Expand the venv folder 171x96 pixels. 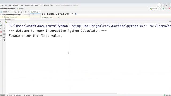3,17
